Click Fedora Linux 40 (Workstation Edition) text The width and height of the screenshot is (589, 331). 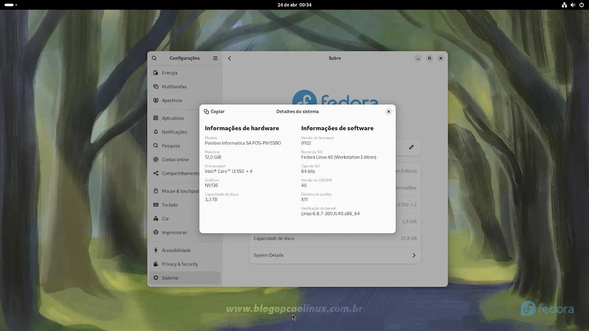click(x=339, y=157)
